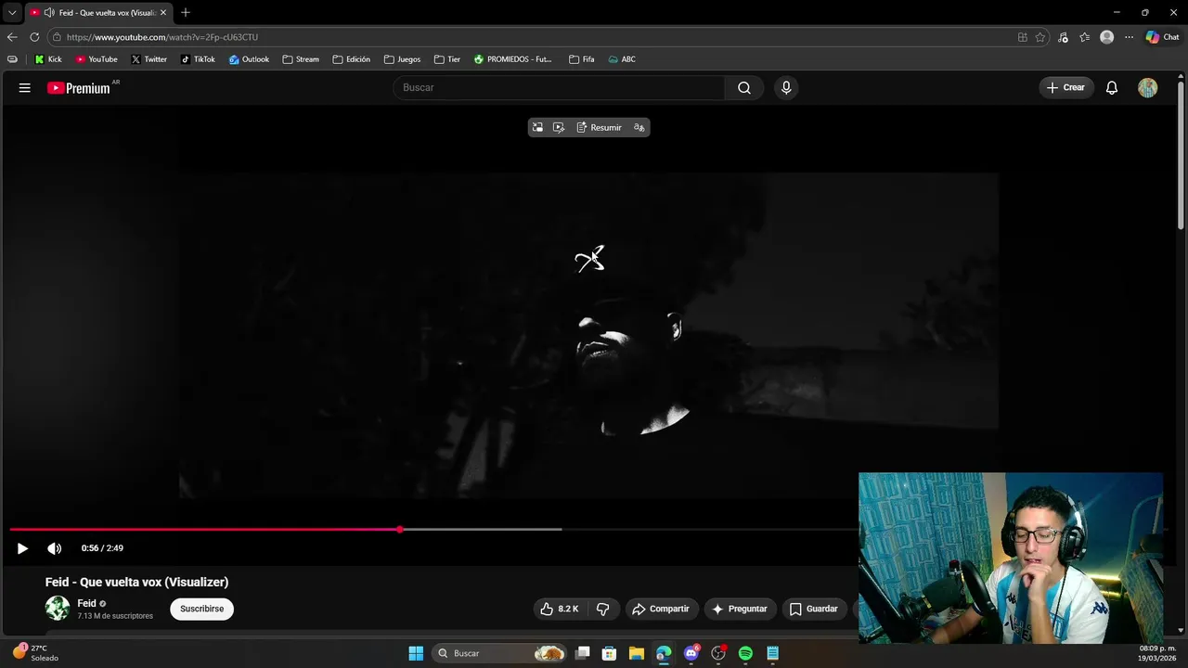Dislike the video with thumbs down
The width and height of the screenshot is (1188, 668).
602,609
